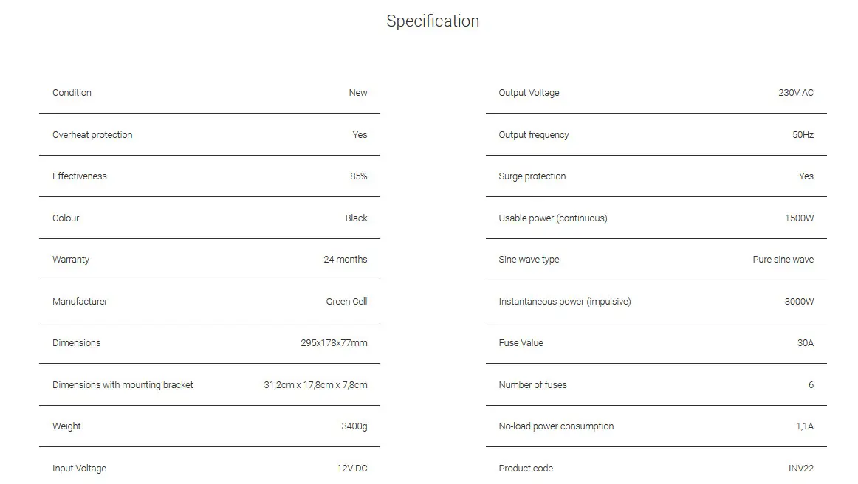Screen dimensions: 858x484
Task: Select the 24 months warranty value
Action: (x=345, y=260)
